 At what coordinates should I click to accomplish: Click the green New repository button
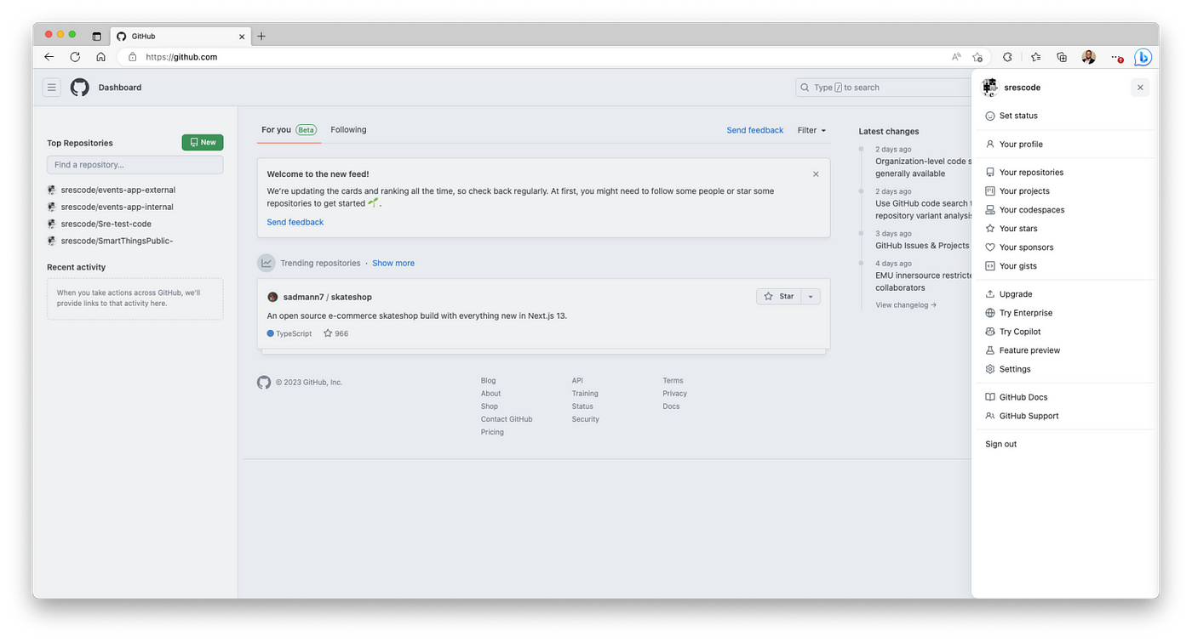click(x=203, y=142)
